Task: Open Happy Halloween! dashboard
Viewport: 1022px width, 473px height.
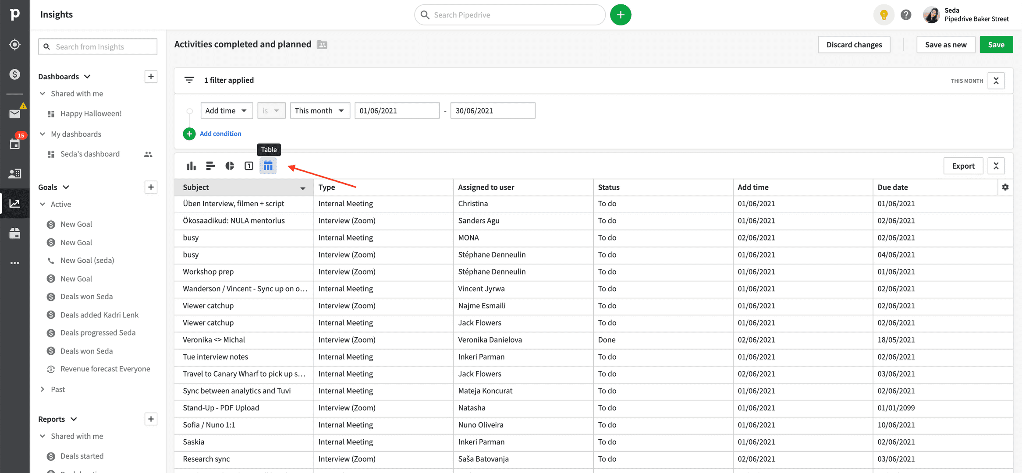Action: [91, 114]
